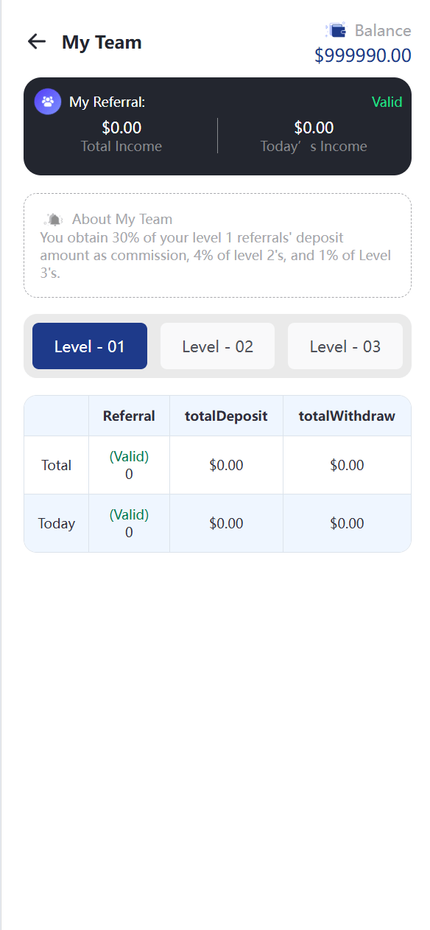Click the green Valid status label
The image size is (430, 930).
387,102
